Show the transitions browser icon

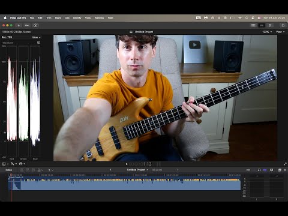pyautogui.click(x=285, y=170)
